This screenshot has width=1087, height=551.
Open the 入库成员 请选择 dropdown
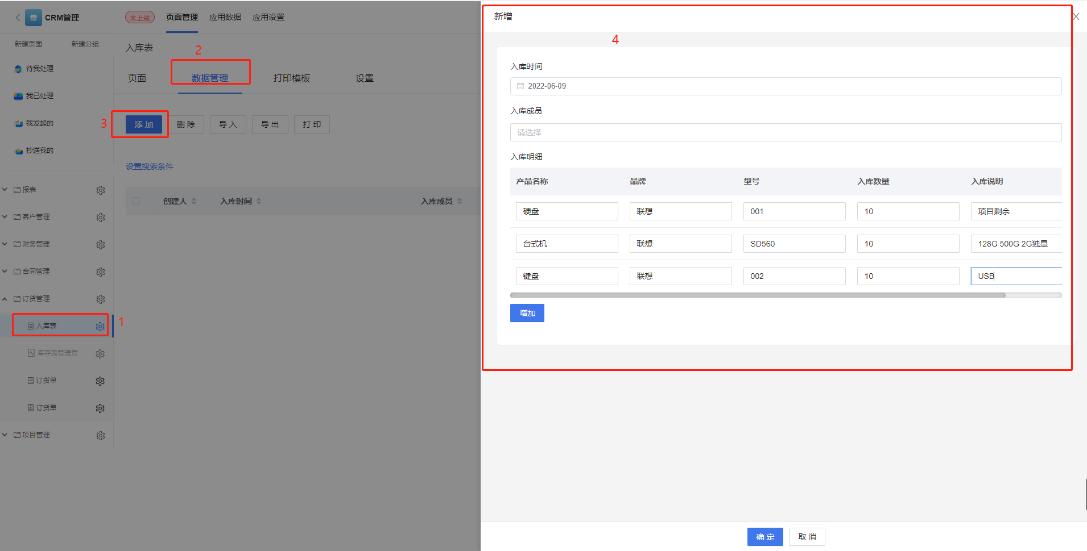pyautogui.click(x=786, y=132)
